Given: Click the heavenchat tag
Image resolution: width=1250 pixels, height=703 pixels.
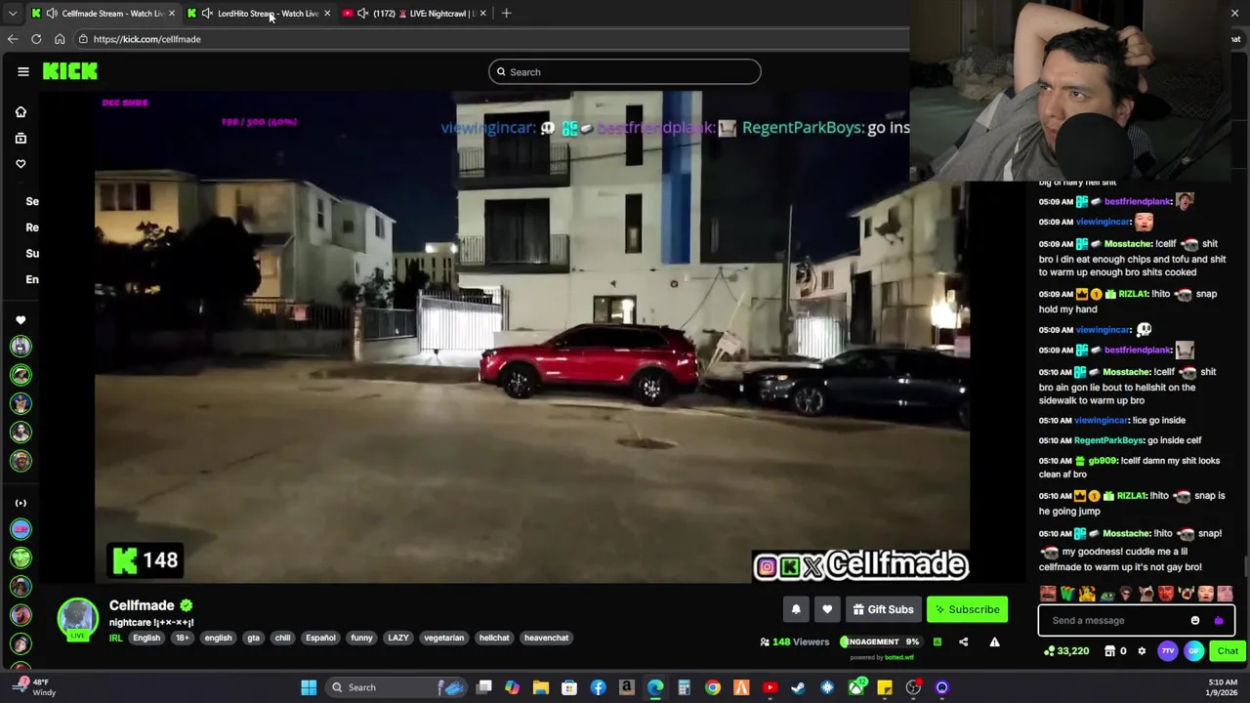Looking at the screenshot, I should click(546, 638).
